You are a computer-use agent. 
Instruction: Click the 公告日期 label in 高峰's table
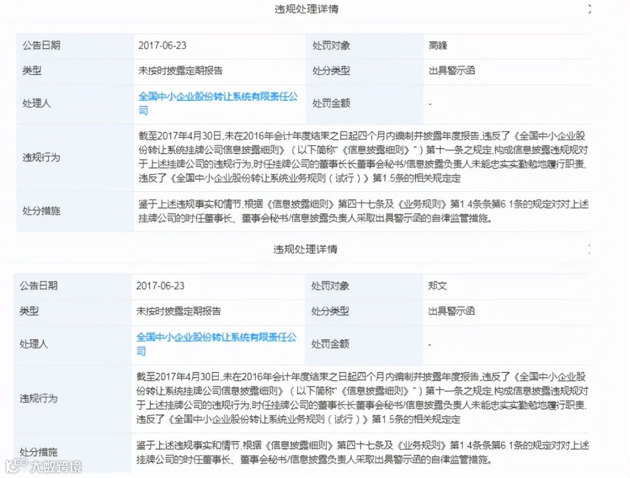[x=41, y=45]
